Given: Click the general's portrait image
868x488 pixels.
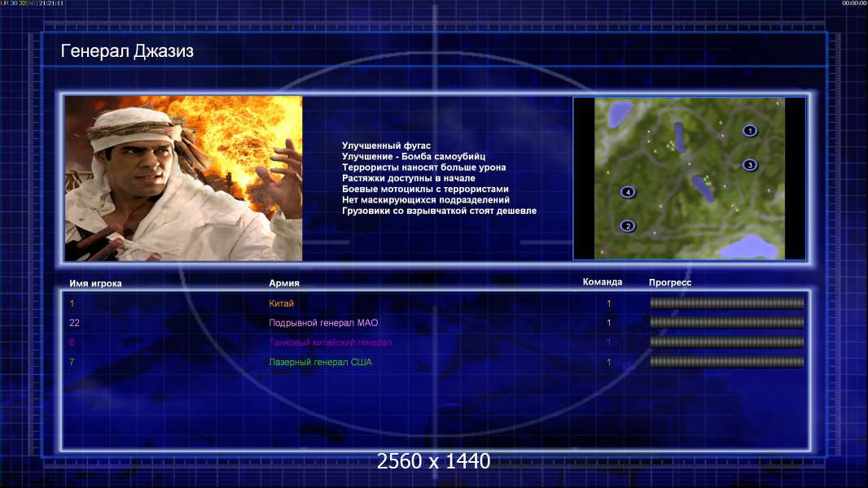Looking at the screenshot, I should pyautogui.click(x=184, y=178).
